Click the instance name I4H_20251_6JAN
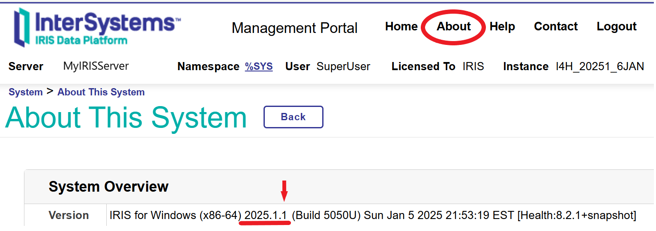This screenshot has width=656, height=231. tap(600, 66)
